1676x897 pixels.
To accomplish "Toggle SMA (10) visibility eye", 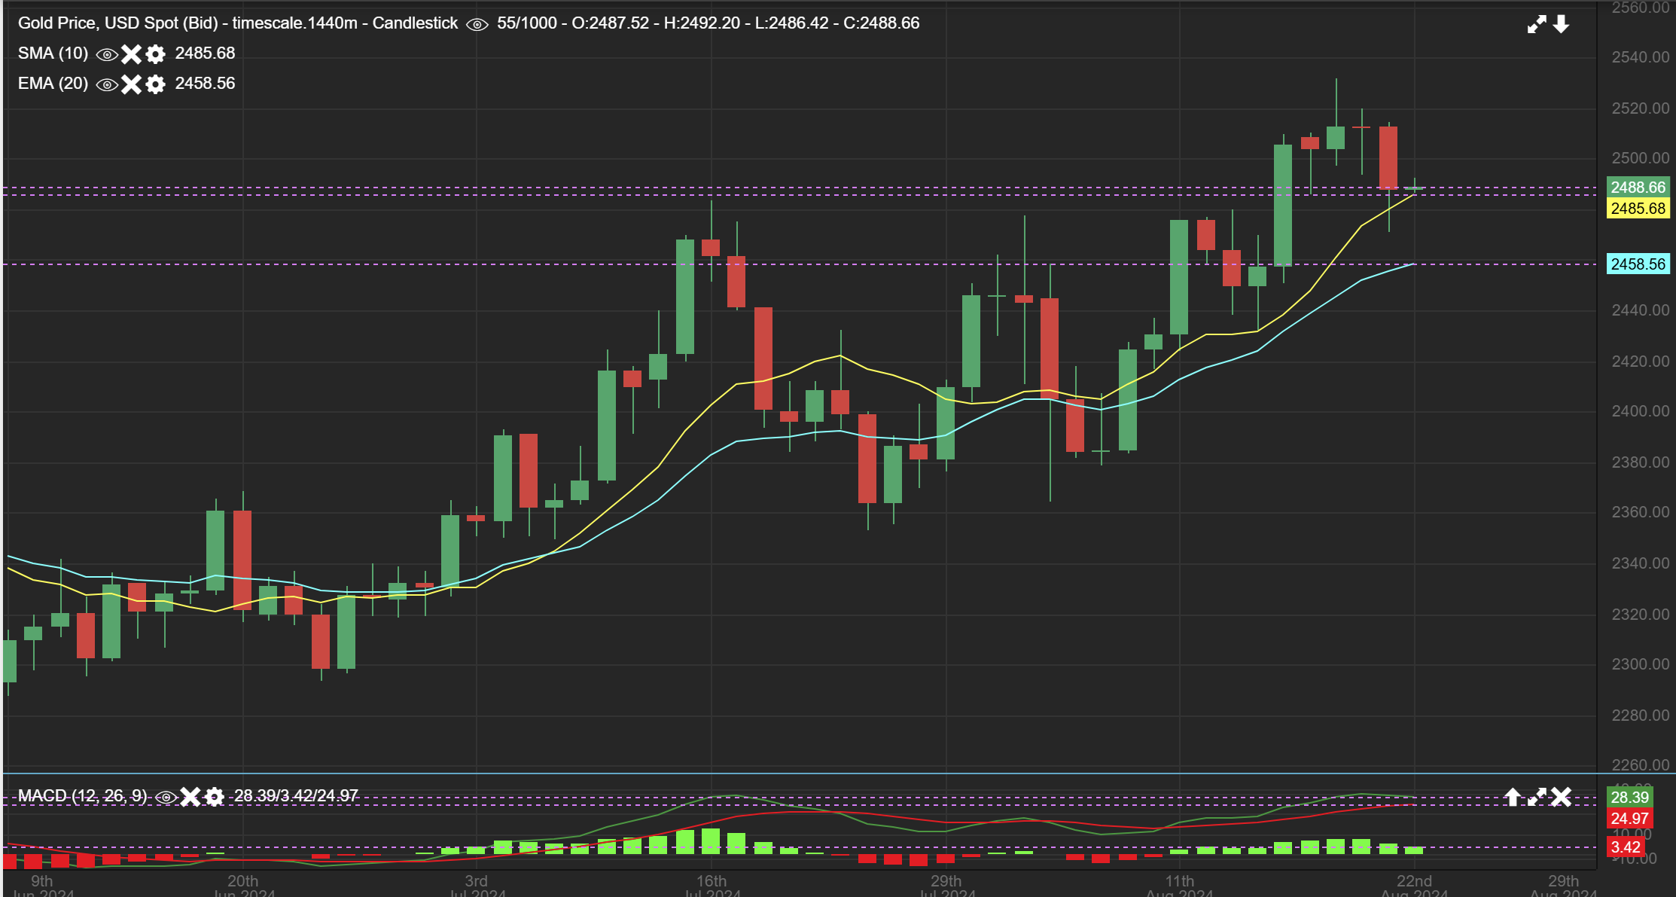I will [107, 54].
